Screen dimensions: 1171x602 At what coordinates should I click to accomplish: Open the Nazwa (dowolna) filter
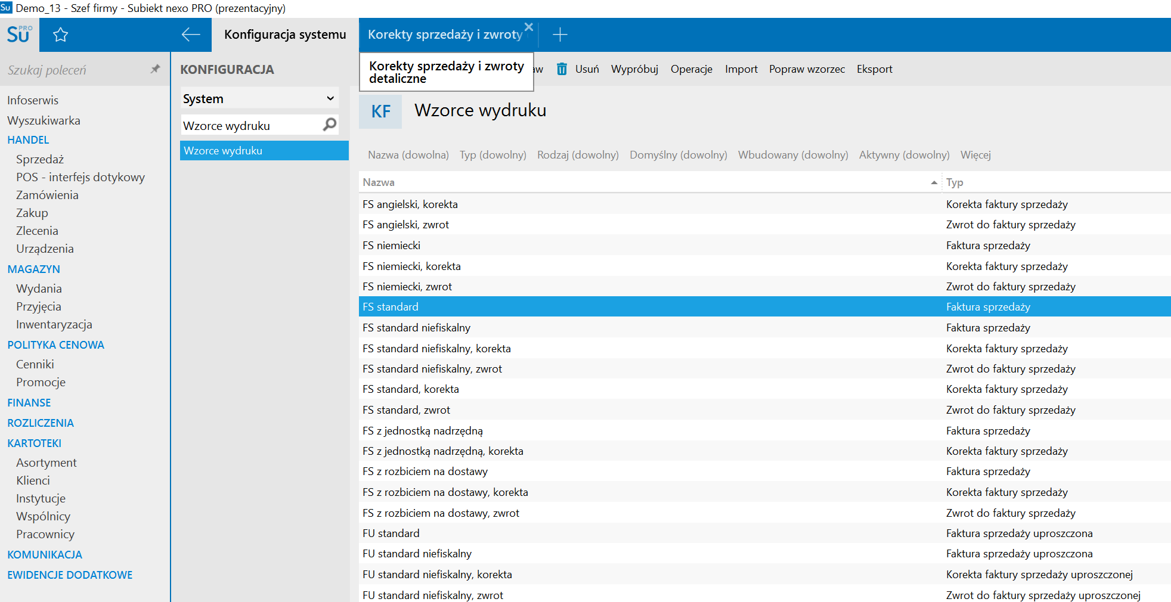tap(408, 155)
